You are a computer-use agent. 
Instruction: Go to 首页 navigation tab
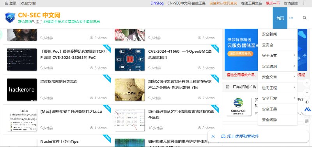click(280, 18)
